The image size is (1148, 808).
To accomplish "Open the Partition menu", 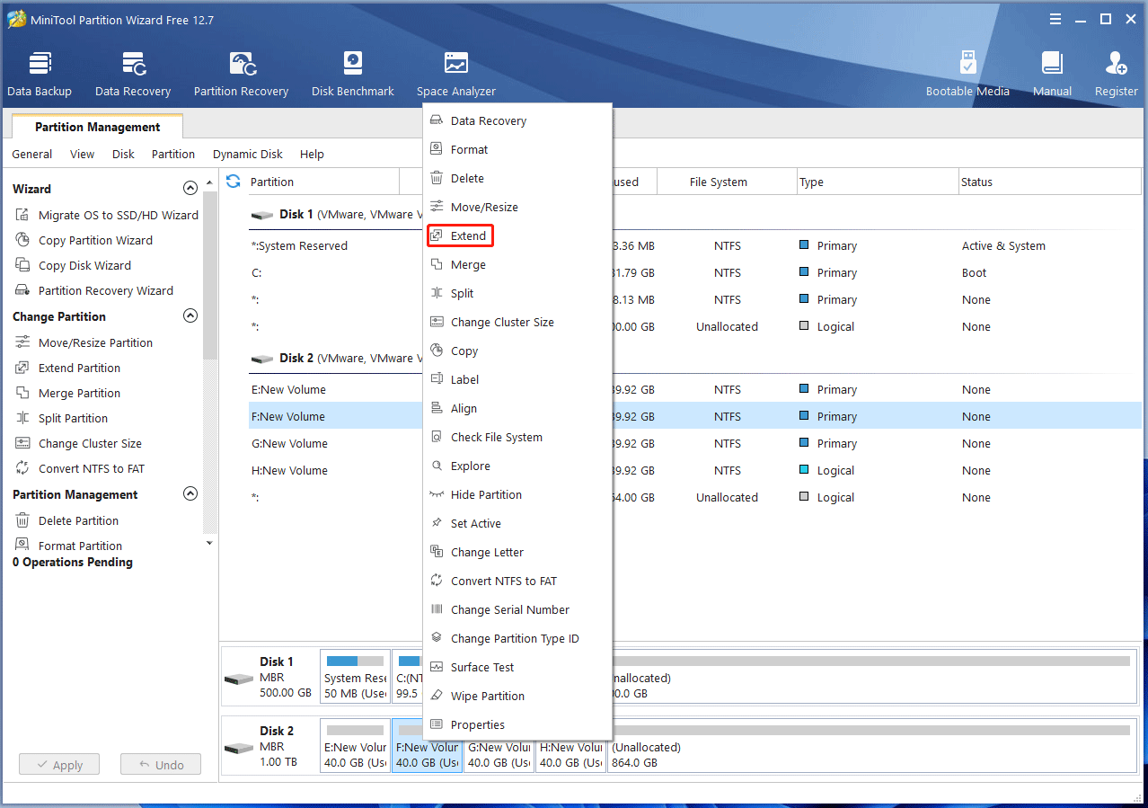I will point(173,154).
